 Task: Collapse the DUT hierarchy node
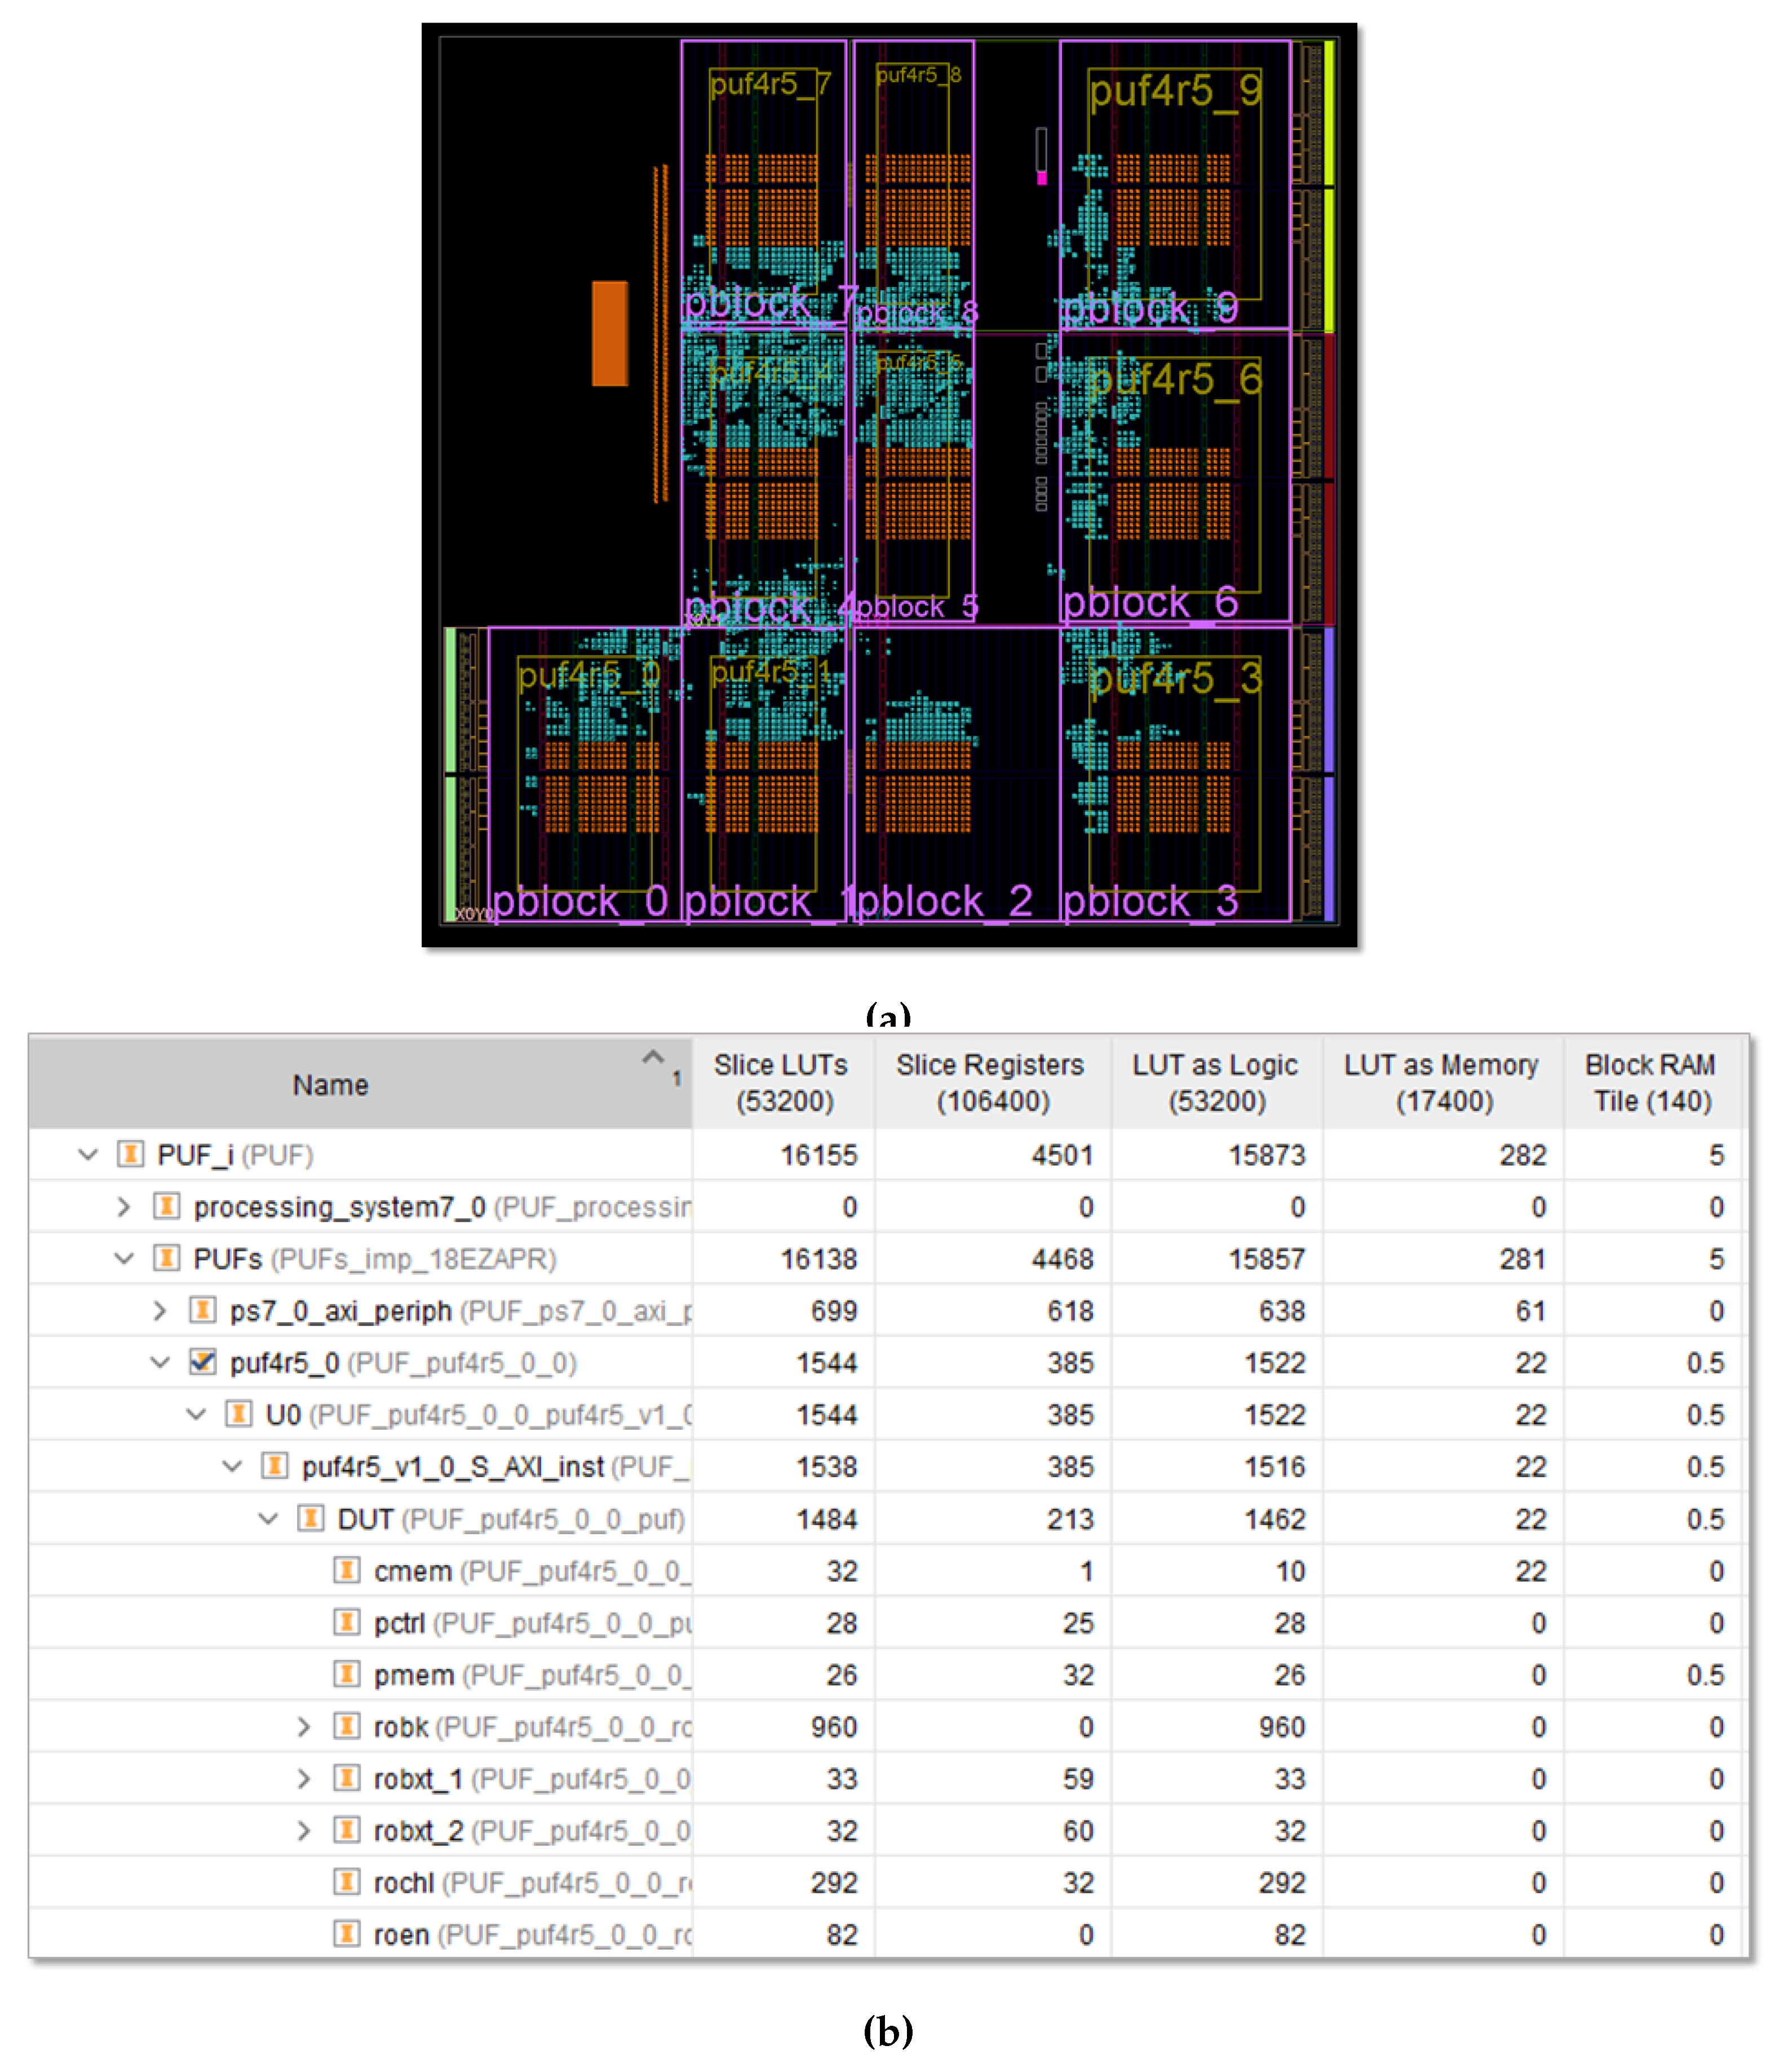pyautogui.click(x=267, y=1519)
